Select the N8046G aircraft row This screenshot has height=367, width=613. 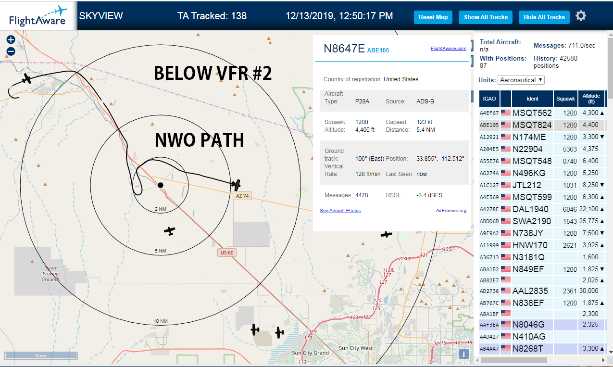coord(542,325)
